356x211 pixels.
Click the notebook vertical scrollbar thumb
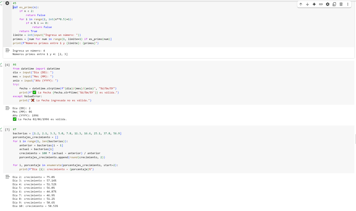355,139
